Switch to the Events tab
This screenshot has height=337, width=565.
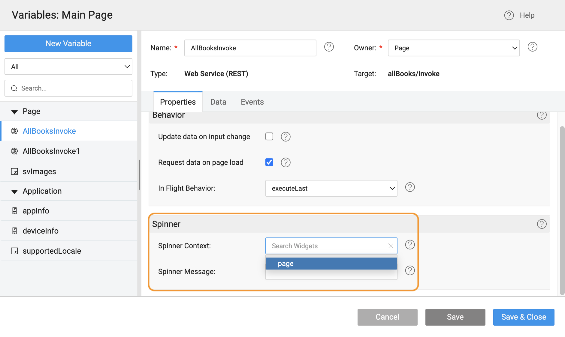pyautogui.click(x=252, y=102)
